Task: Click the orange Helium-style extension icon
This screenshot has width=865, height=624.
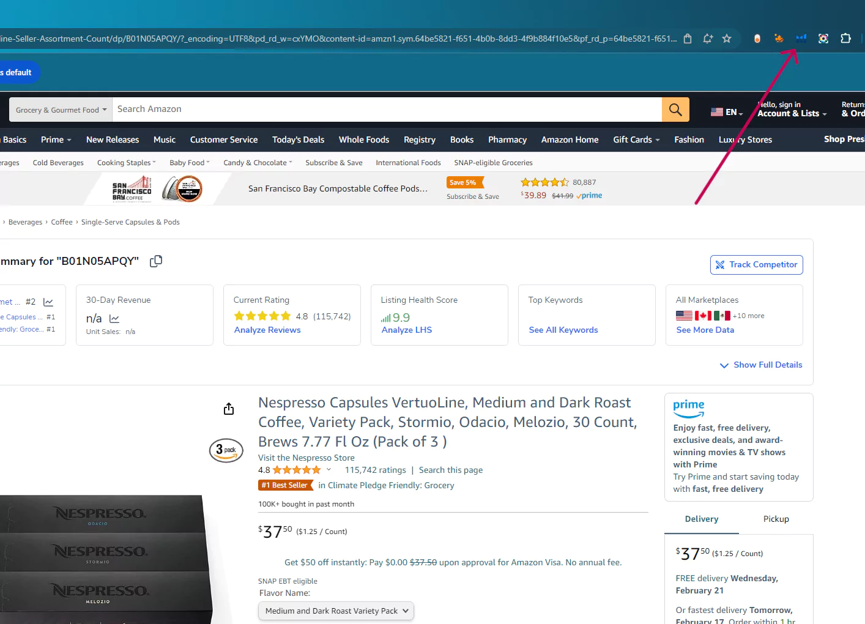Action: [x=778, y=38]
